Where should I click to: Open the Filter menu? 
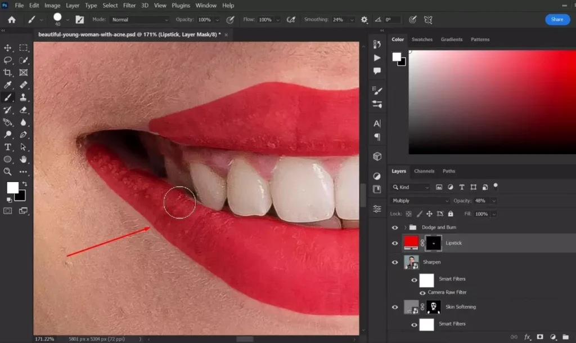pyautogui.click(x=129, y=5)
